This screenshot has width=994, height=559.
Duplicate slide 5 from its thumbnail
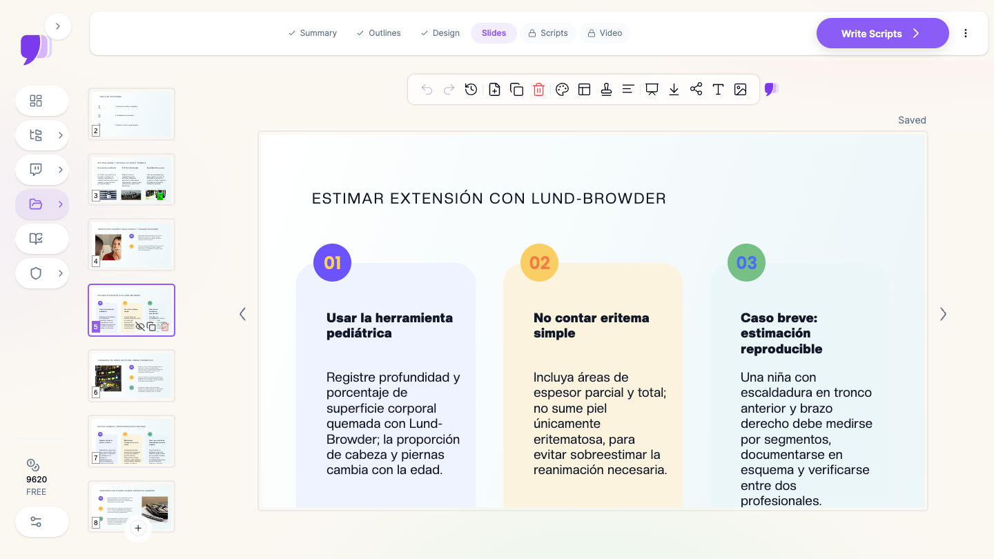[152, 326]
